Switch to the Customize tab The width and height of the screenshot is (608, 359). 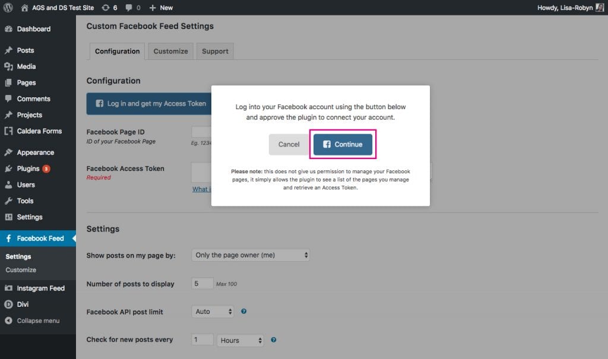[x=170, y=51]
